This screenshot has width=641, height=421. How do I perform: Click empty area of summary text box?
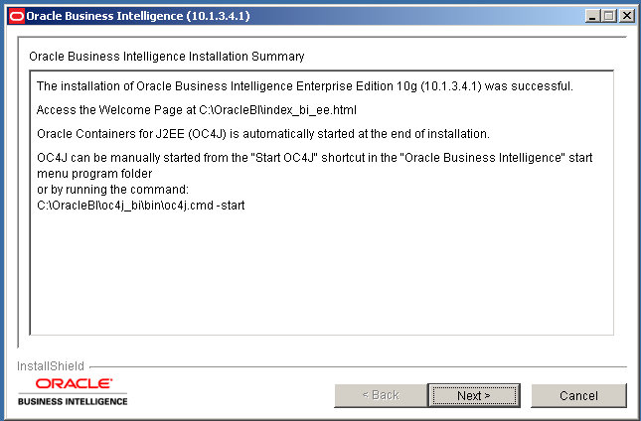[318, 278]
